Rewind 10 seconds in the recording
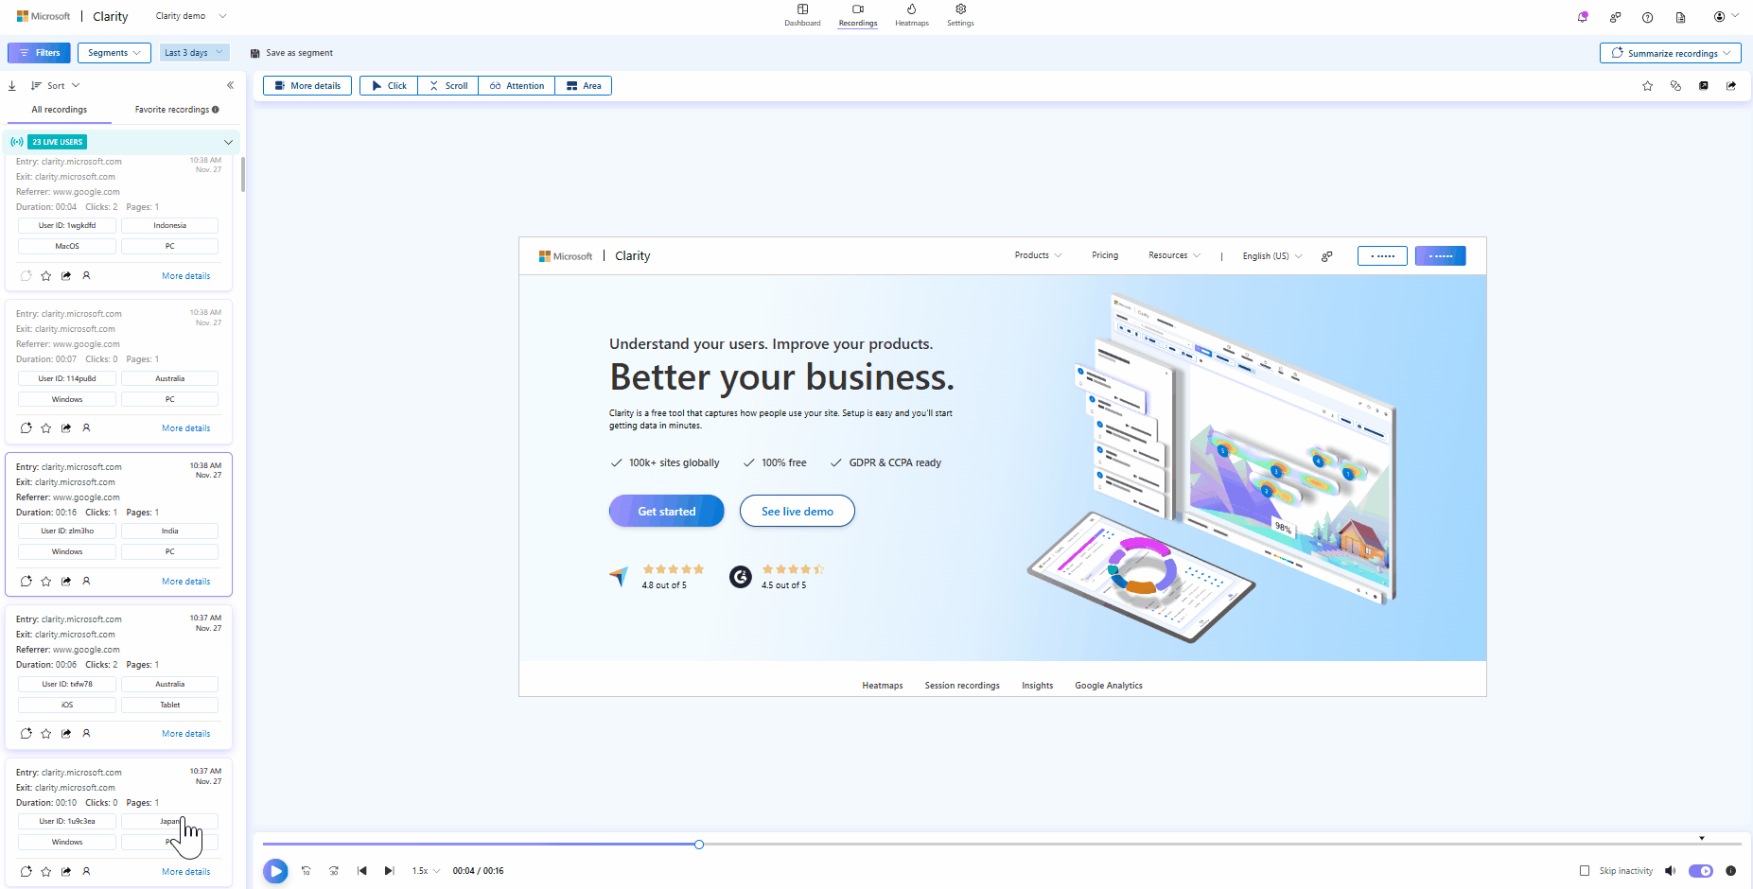This screenshot has height=889, width=1753. pyautogui.click(x=306, y=871)
